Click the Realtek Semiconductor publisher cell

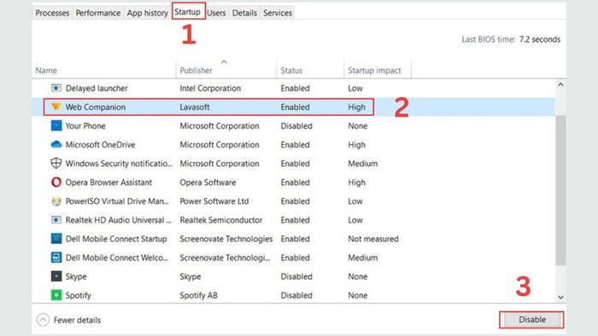(221, 220)
